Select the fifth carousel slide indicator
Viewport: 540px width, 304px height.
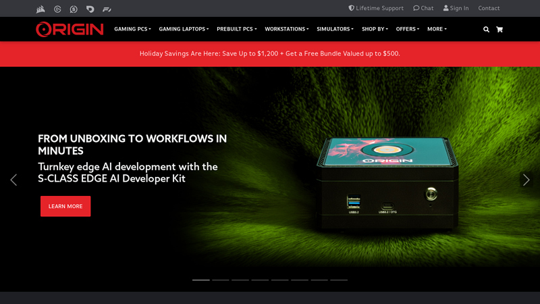(x=279, y=280)
